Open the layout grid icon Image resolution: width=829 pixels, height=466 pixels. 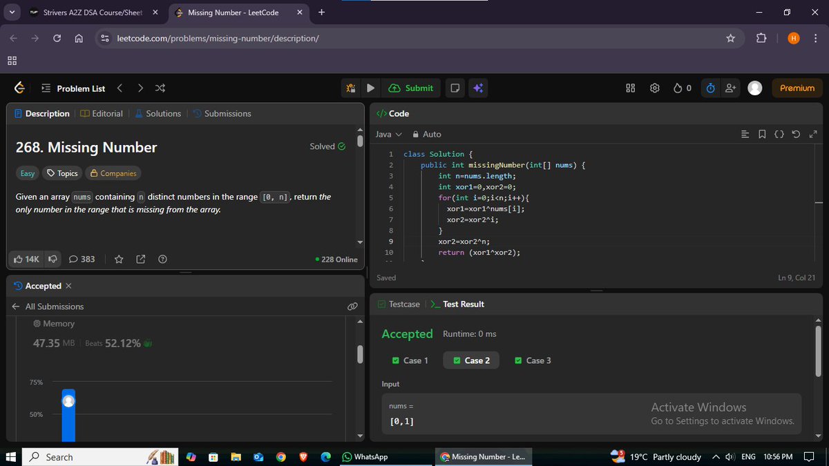(x=630, y=88)
